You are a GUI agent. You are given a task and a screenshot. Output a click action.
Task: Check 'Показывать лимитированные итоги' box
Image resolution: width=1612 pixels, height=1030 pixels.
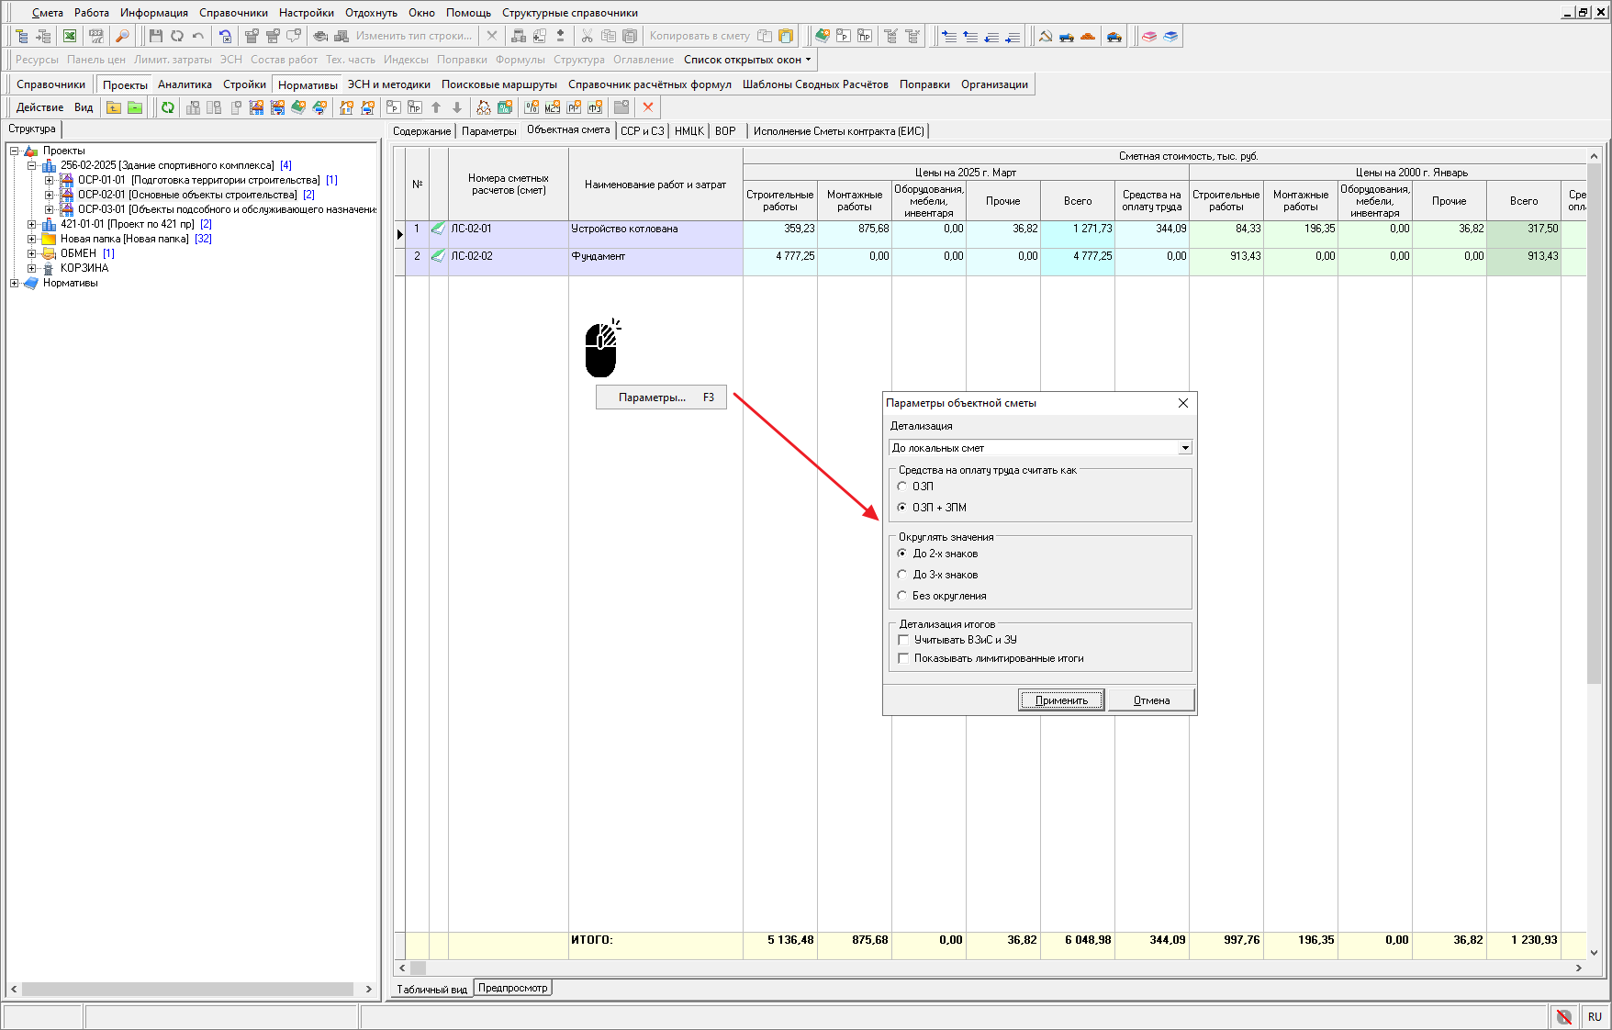903,658
